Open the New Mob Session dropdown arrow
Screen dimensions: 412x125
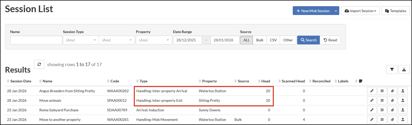(336, 11)
